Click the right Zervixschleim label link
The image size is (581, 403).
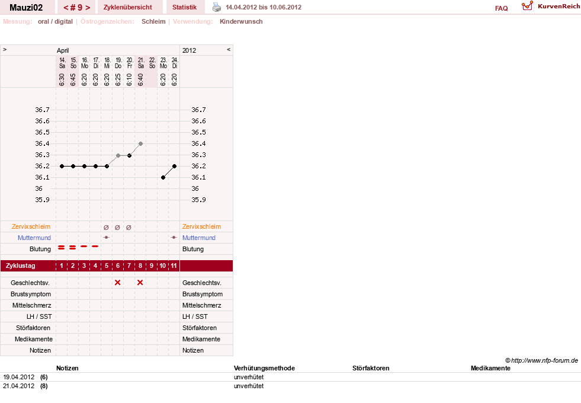(x=201, y=226)
